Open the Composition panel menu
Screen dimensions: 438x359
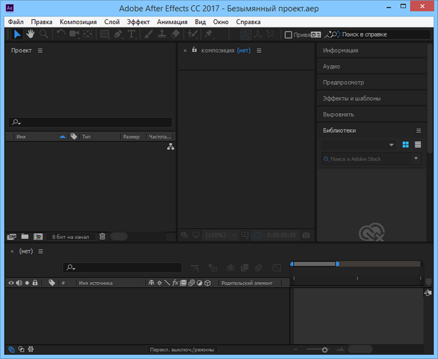click(x=259, y=51)
